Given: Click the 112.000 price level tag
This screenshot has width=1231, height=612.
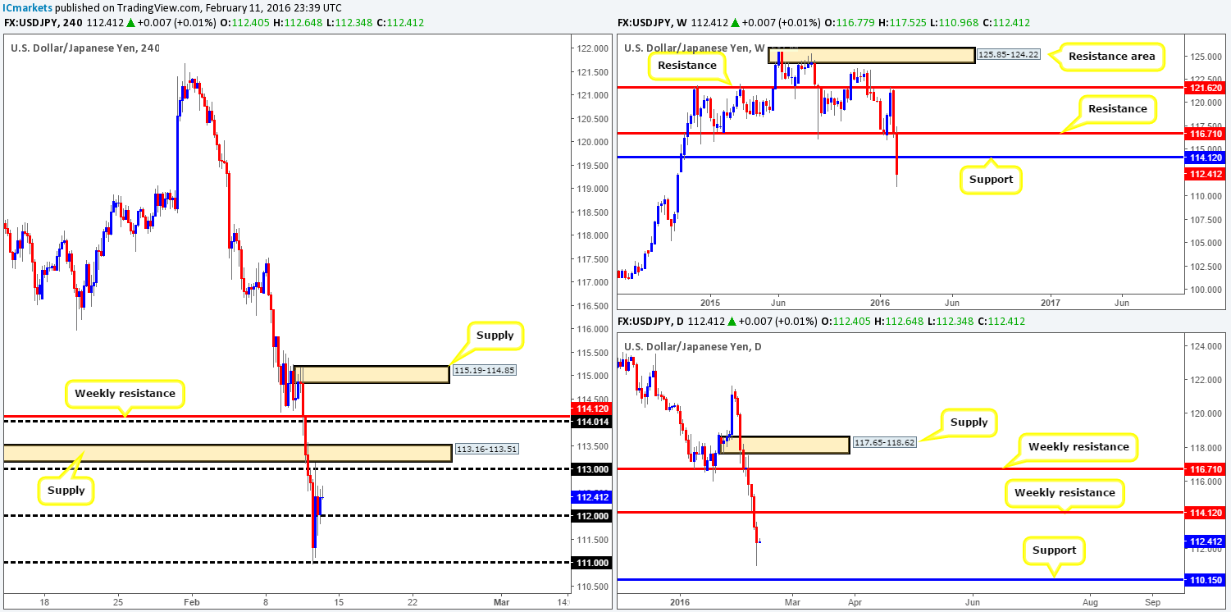Looking at the screenshot, I should point(590,516).
